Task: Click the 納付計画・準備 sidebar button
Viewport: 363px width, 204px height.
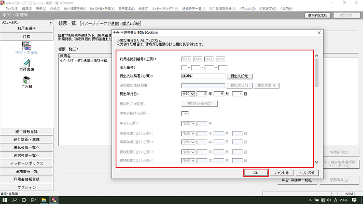Action: coord(26,139)
